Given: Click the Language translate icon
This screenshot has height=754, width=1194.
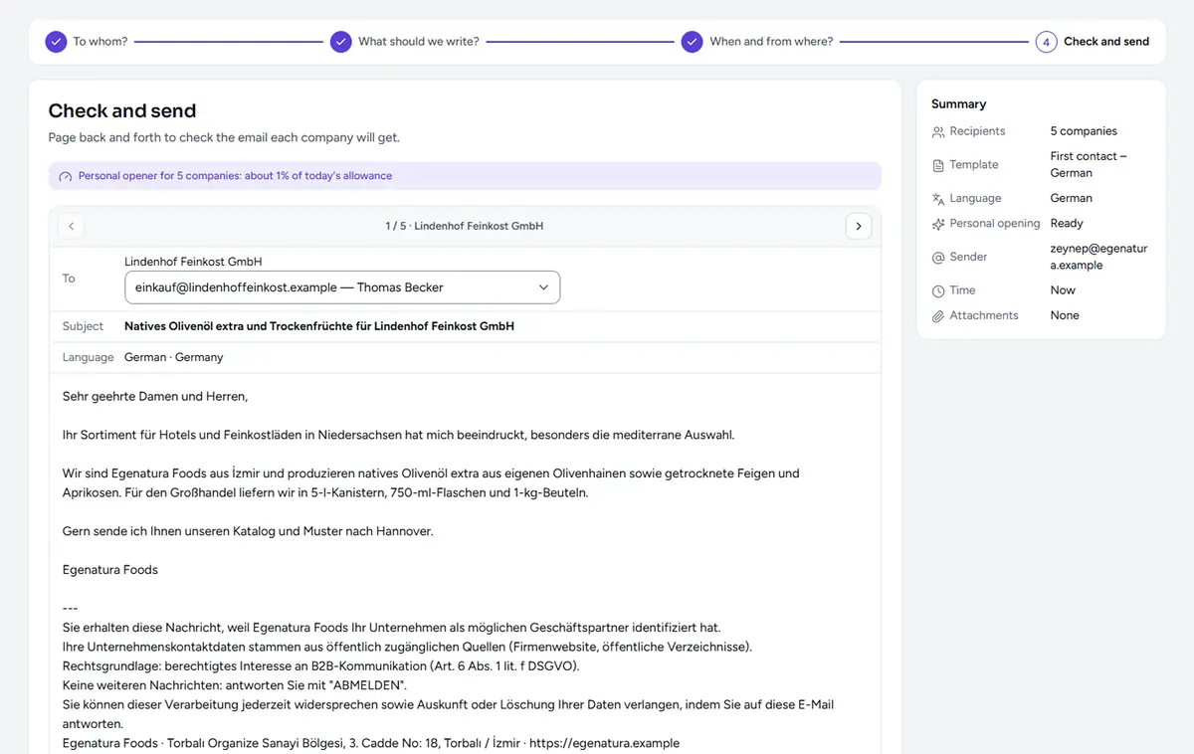Looking at the screenshot, I should (x=938, y=199).
